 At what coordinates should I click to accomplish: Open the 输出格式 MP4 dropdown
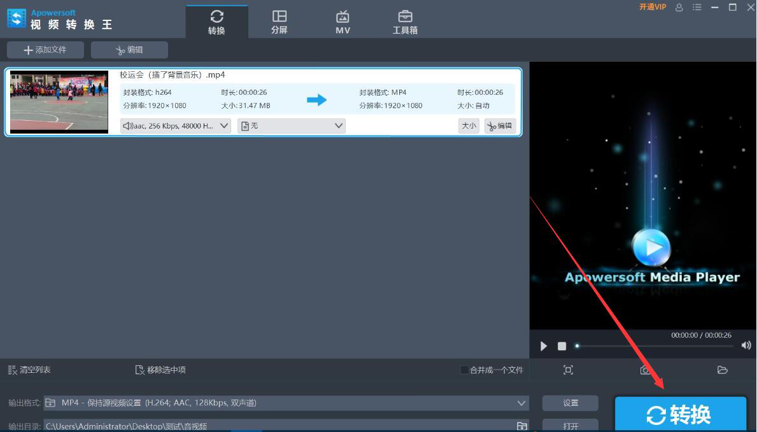pyautogui.click(x=287, y=403)
